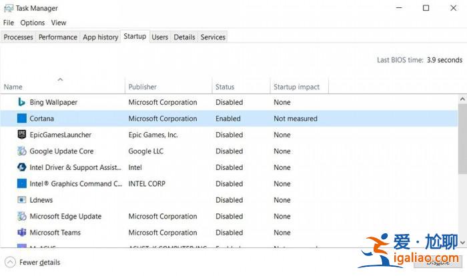
Task: Select the Ldnews entry name
Action: (41, 200)
